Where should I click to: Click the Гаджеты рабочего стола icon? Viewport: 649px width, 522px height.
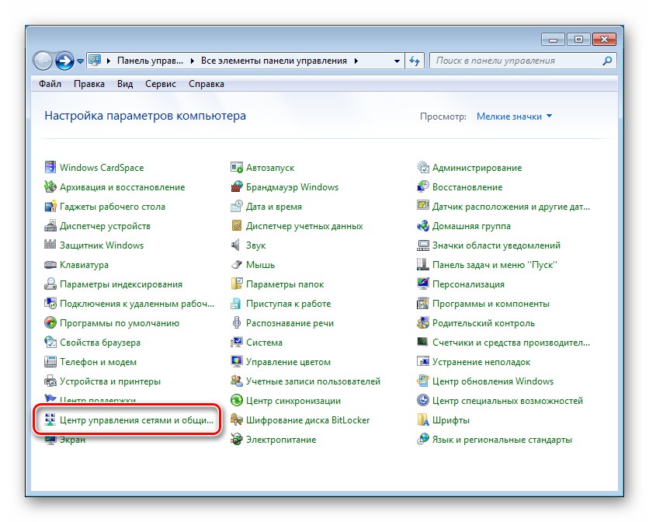pyautogui.click(x=50, y=207)
